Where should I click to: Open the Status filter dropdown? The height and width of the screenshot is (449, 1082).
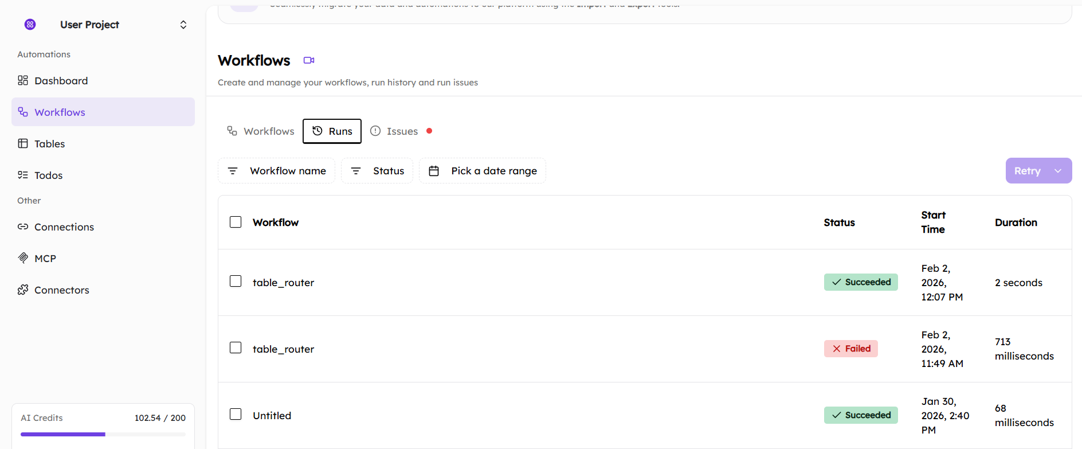(377, 171)
